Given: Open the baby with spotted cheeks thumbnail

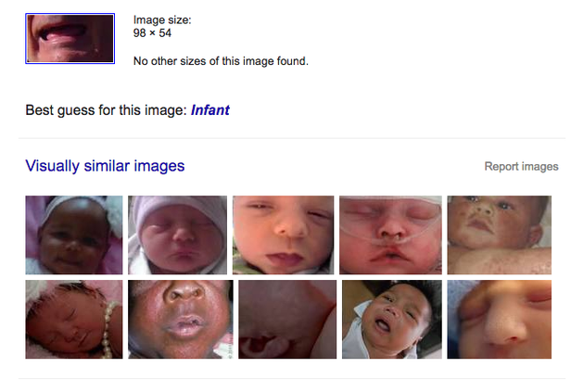Looking at the screenshot, I should pyautogui.click(x=499, y=235).
